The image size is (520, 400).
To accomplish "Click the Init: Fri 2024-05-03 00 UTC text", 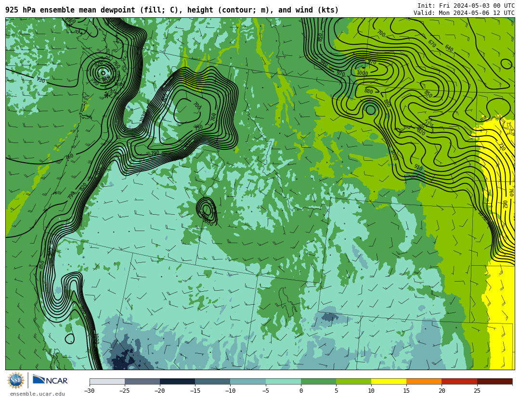I will 466,6.
